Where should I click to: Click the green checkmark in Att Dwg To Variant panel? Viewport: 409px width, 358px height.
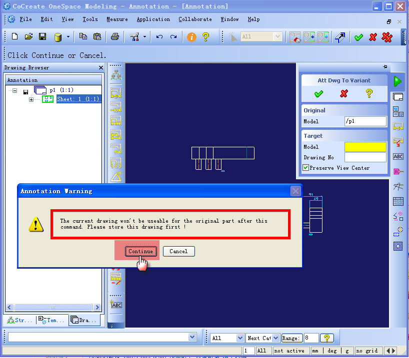click(x=318, y=93)
